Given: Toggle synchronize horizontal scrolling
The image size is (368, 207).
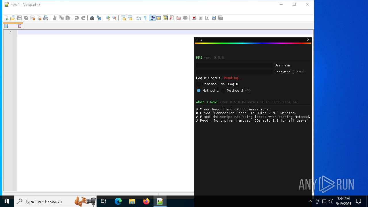Looking at the screenshot, I should click(x=130, y=18).
